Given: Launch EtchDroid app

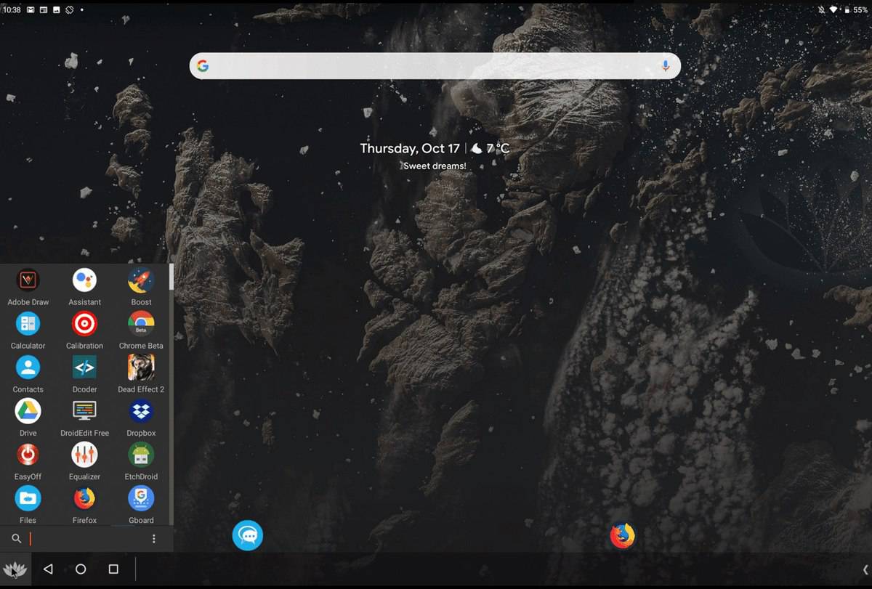Looking at the screenshot, I should pyautogui.click(x=141, y=455).
